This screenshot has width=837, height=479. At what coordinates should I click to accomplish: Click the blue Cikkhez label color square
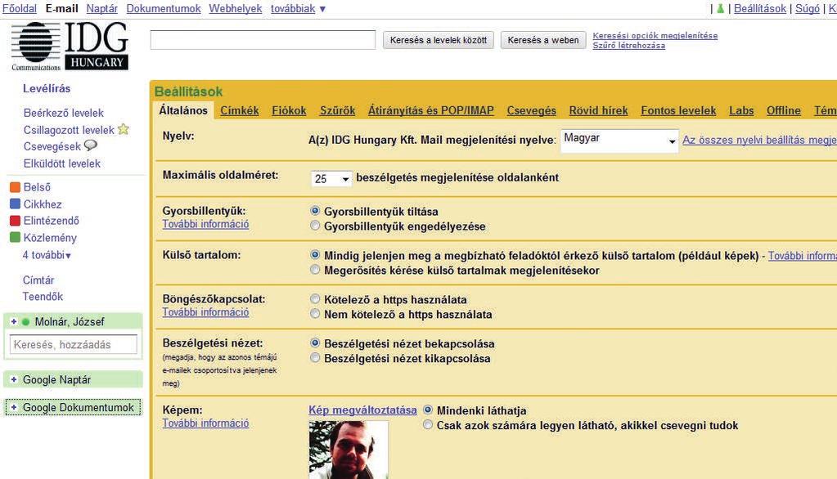[x=15, y=204]
